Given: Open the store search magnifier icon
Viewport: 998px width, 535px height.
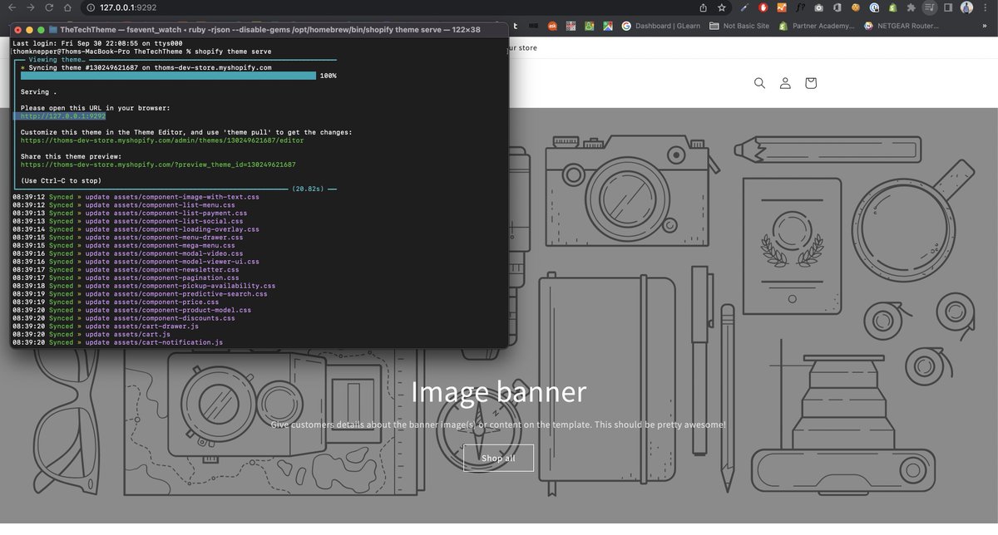Looking at the screenshot, I should pyautogui.click(x=759, y=83).
